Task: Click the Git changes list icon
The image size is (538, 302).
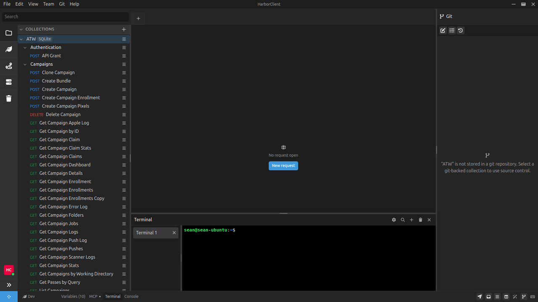Action: 452,31
